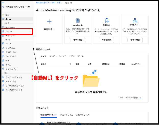Sort by the 送信時刻 column header

106,64
